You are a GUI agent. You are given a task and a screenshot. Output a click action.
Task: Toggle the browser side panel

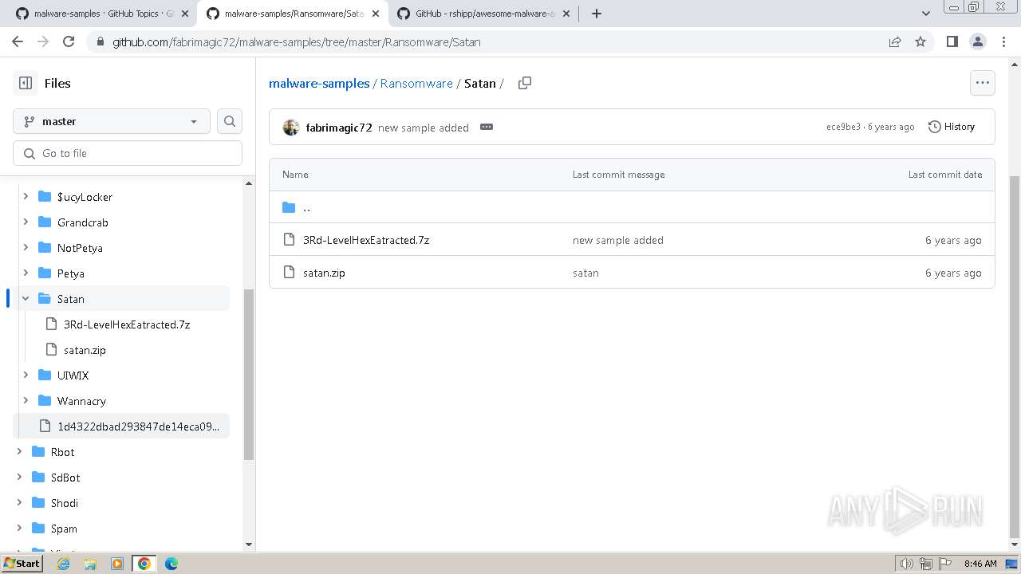(x=952, y=41)
